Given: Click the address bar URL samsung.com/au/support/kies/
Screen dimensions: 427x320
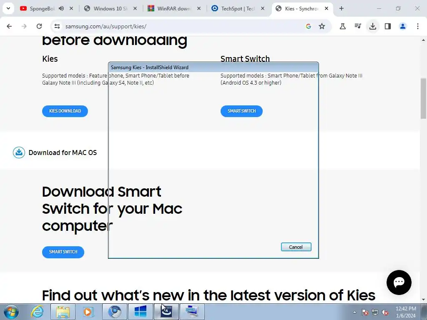Looking at the screenshot, I should 105,26.
